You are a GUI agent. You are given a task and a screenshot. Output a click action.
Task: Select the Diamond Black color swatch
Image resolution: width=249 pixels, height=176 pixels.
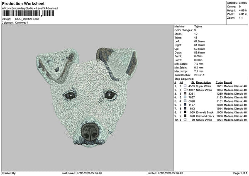[x=185, y=116]
